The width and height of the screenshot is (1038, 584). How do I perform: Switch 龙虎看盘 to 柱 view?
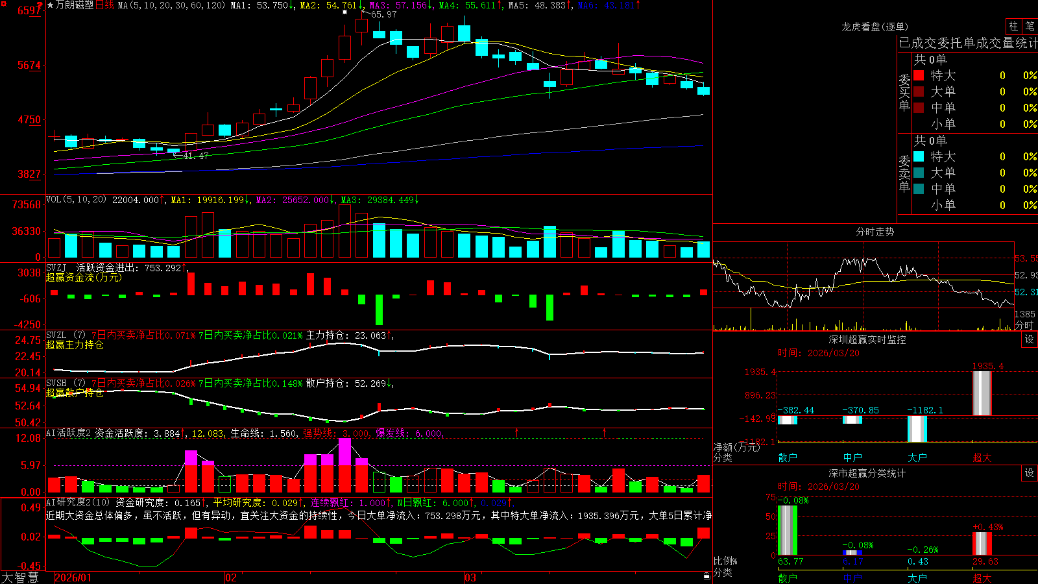click(1013, 26)
